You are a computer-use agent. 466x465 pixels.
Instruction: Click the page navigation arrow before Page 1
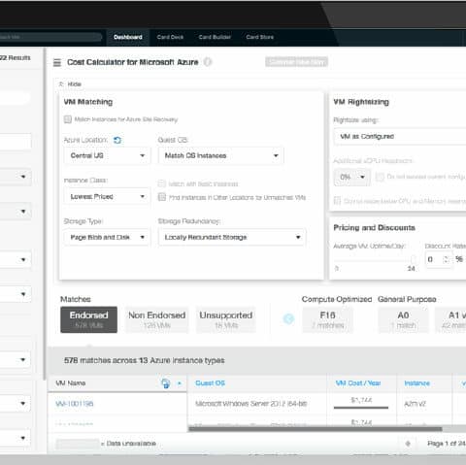[x=408, y=444]
